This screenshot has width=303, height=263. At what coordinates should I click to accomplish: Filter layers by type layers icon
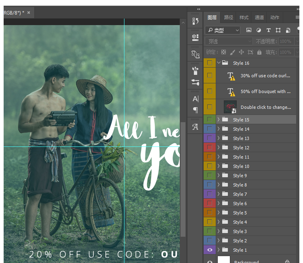click(x=268, y=30)
